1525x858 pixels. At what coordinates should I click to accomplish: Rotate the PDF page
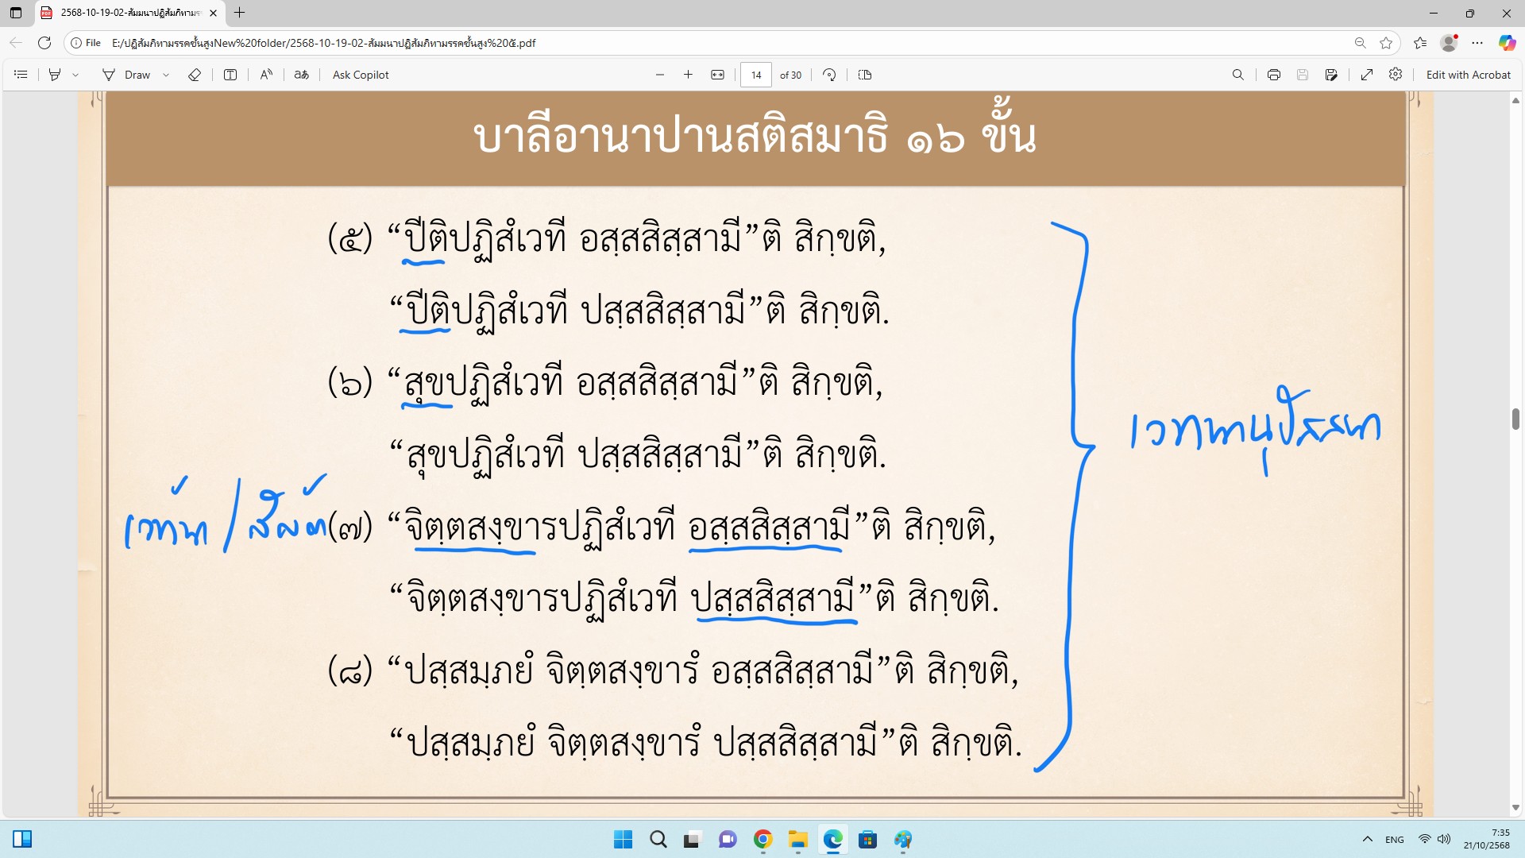click(x=829, y=75)
